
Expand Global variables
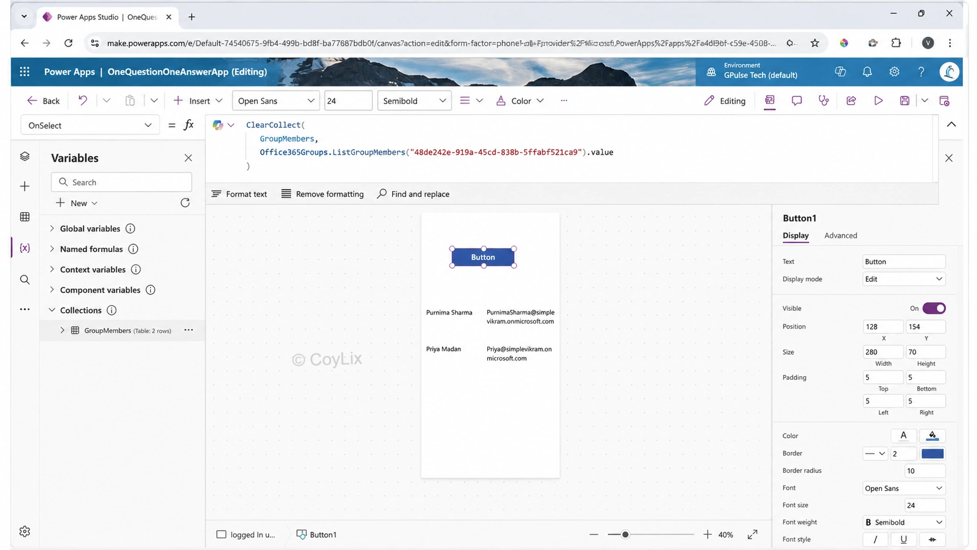coord(52,229)
